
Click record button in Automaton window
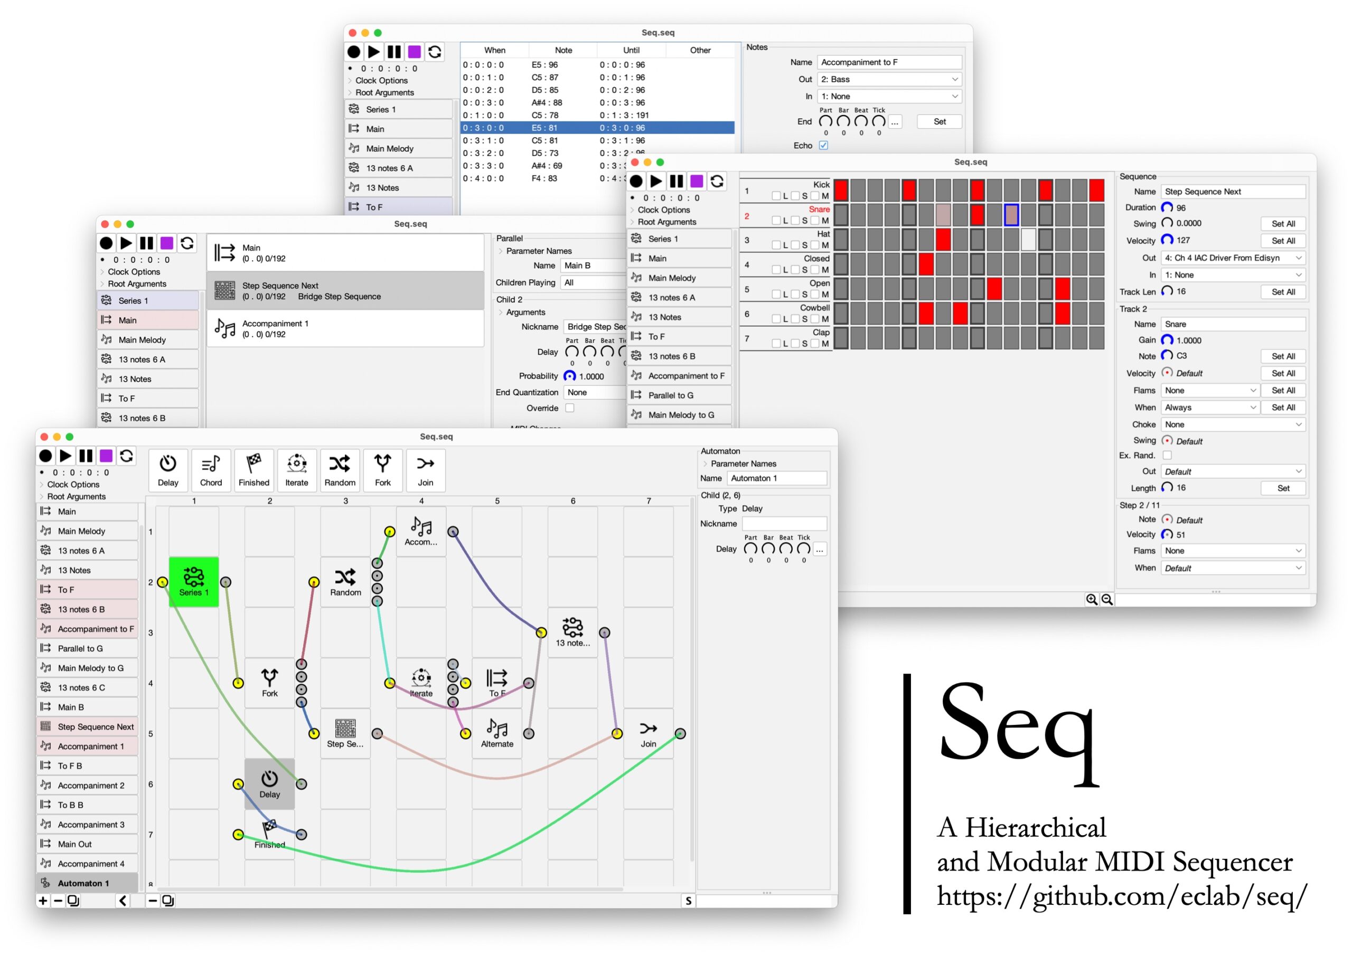45,456
